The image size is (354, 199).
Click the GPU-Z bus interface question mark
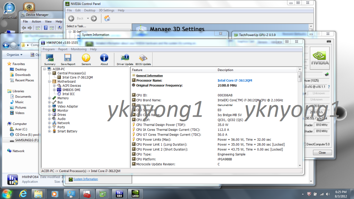tap(329, 87)
